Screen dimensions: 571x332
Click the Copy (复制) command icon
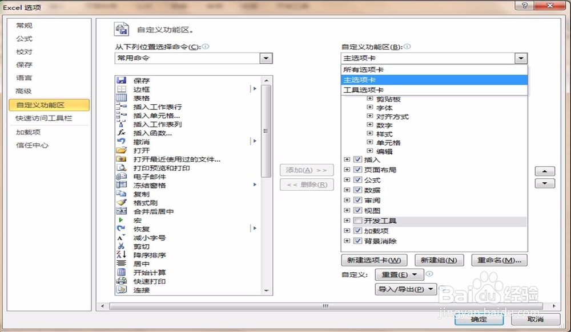(x=121, y=194)
